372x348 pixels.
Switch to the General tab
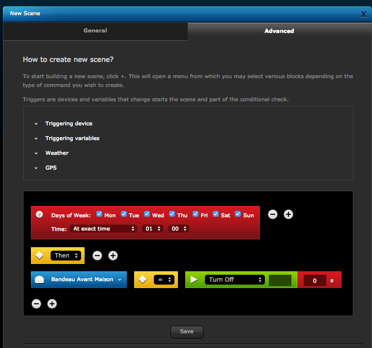pyautogui.click(x=95, y=31)
